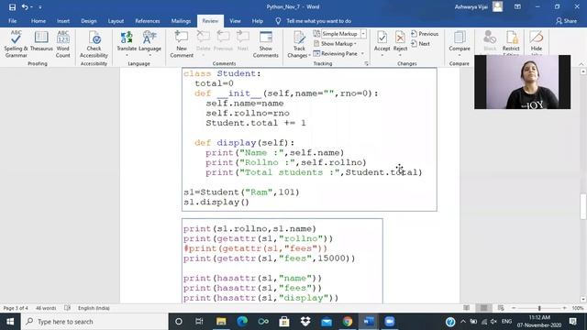Save the document from Quick Access
The width and height of the screenshot is (587, 330).
pos(12,6)
